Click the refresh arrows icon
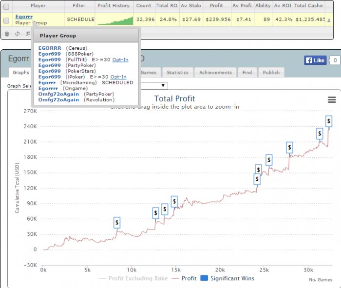 [x=18, y=34]
